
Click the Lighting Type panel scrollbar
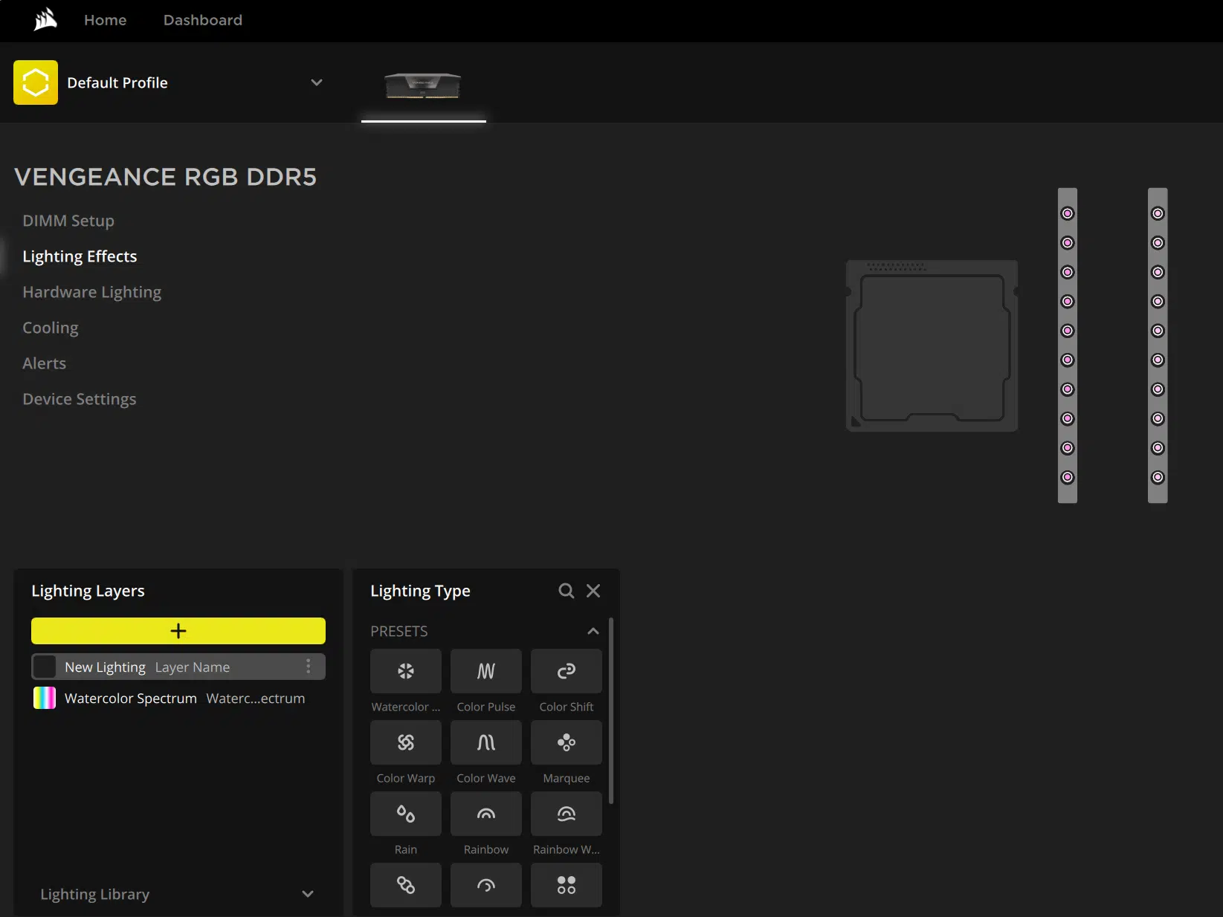coord(611,710)
